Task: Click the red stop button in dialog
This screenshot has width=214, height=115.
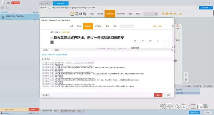Action: pyautogui.click(x=158, y=95)
